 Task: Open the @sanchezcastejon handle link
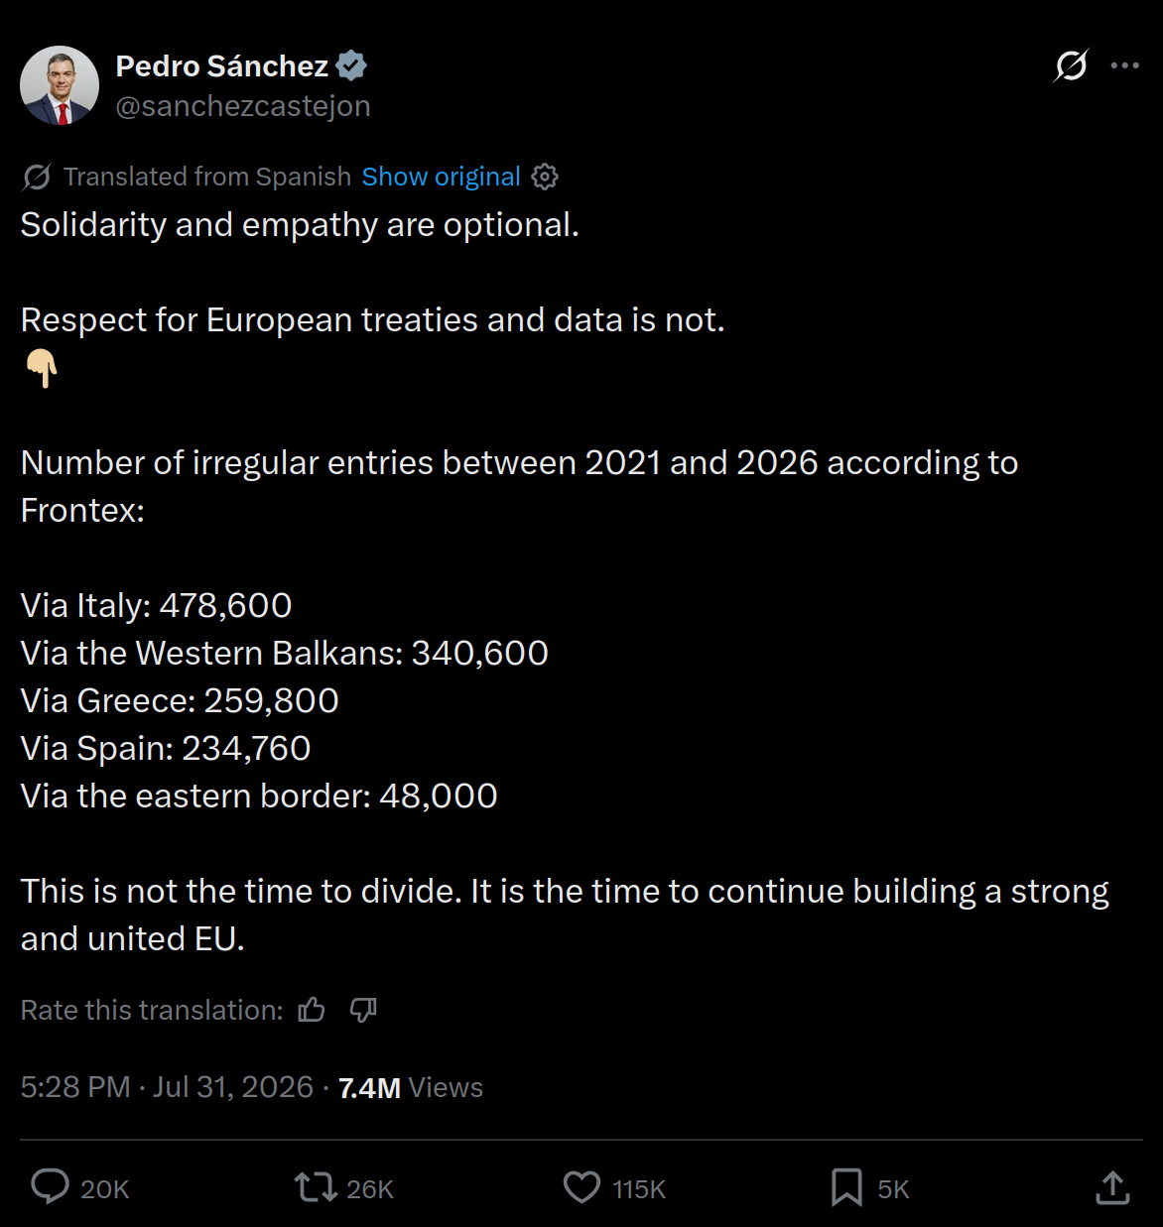(243, 105)
